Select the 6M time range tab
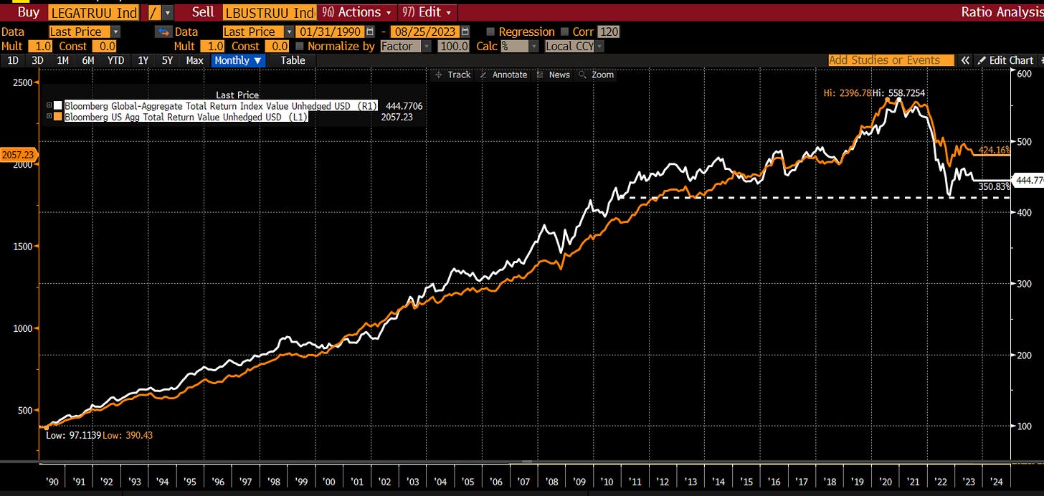 88,60
